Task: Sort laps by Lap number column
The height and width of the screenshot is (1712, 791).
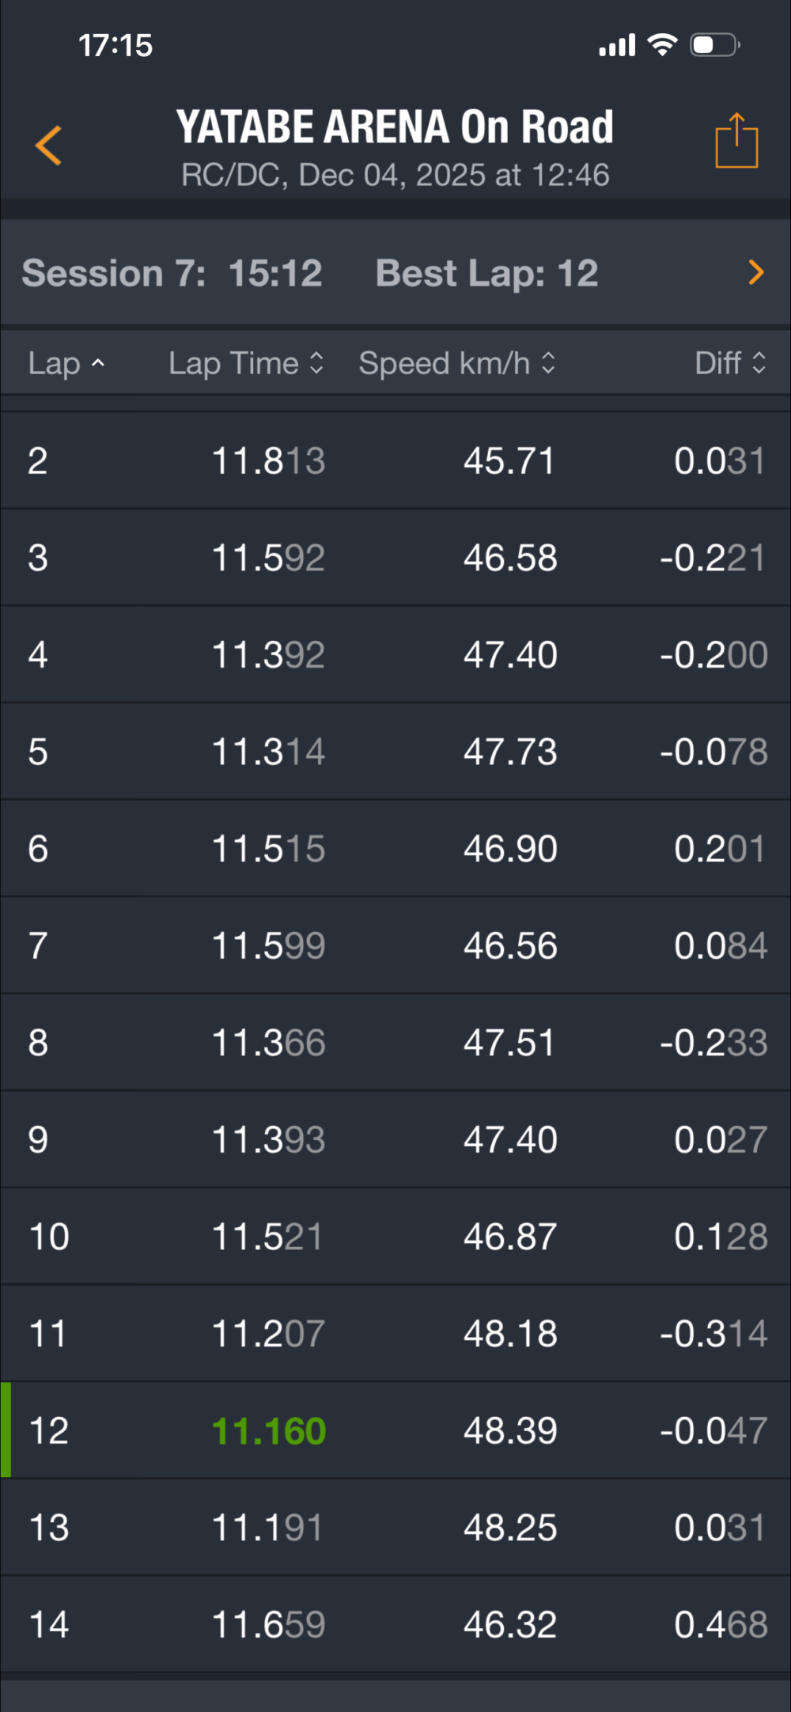Action: point(66,363)
